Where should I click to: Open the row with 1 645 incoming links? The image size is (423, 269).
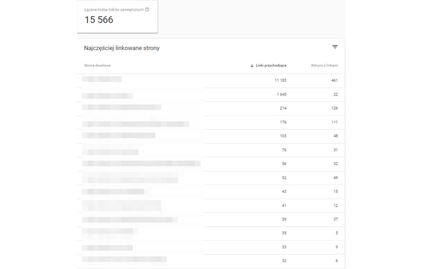click(x=211, y=95)
